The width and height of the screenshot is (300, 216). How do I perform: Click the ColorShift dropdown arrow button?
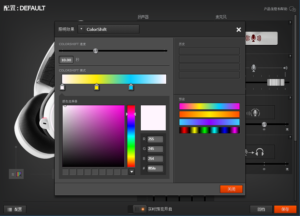[81, 29]
